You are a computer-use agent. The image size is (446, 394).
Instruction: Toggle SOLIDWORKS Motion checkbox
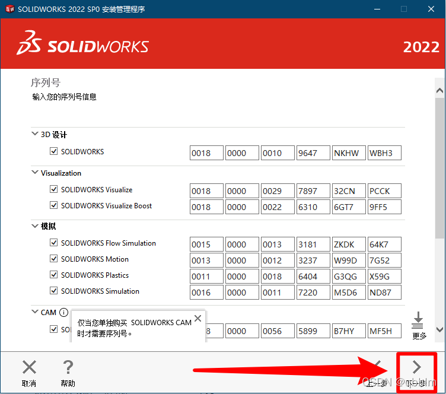click(53, 258)
